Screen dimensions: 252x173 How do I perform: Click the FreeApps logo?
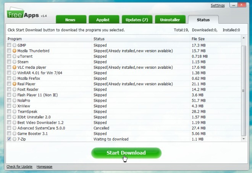click(23, 13)
